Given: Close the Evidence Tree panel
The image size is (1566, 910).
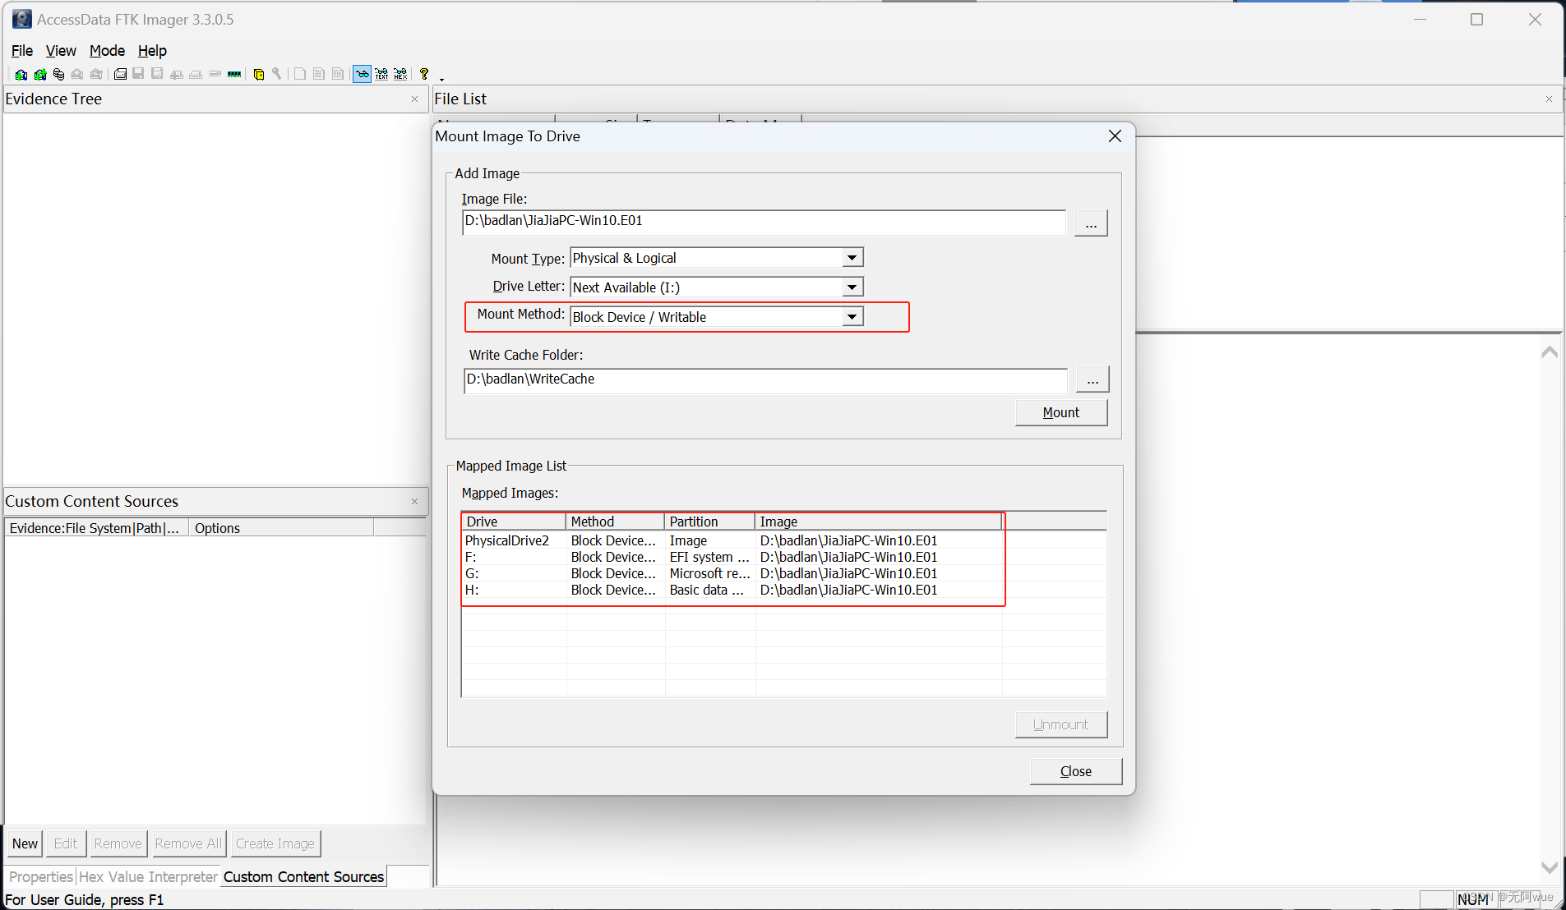Looking at the screenshot, I should (x=414, y=99).
